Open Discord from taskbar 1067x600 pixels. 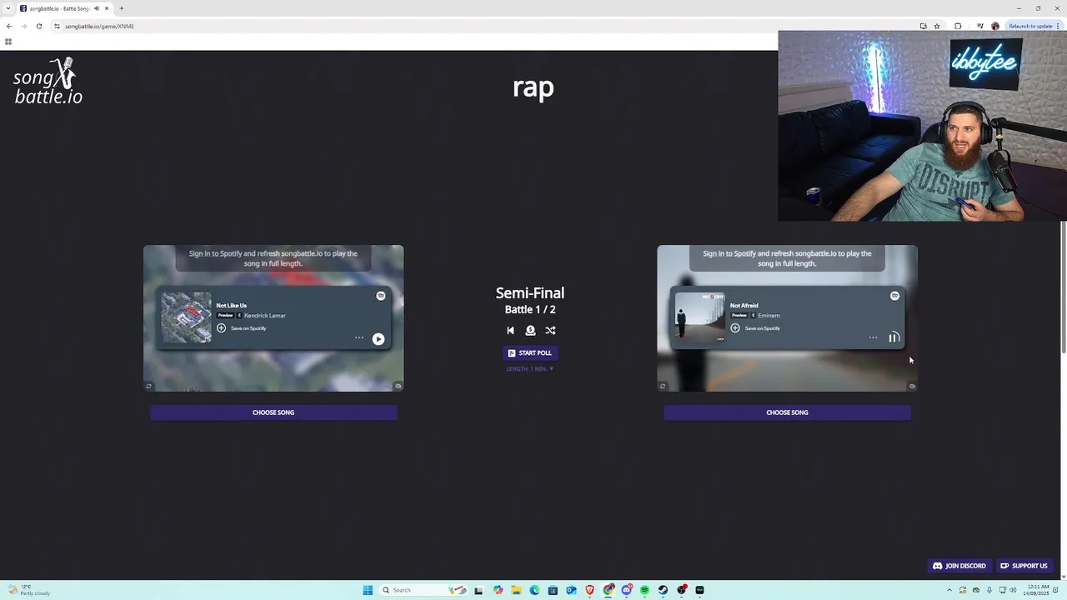tap(627, 590)
